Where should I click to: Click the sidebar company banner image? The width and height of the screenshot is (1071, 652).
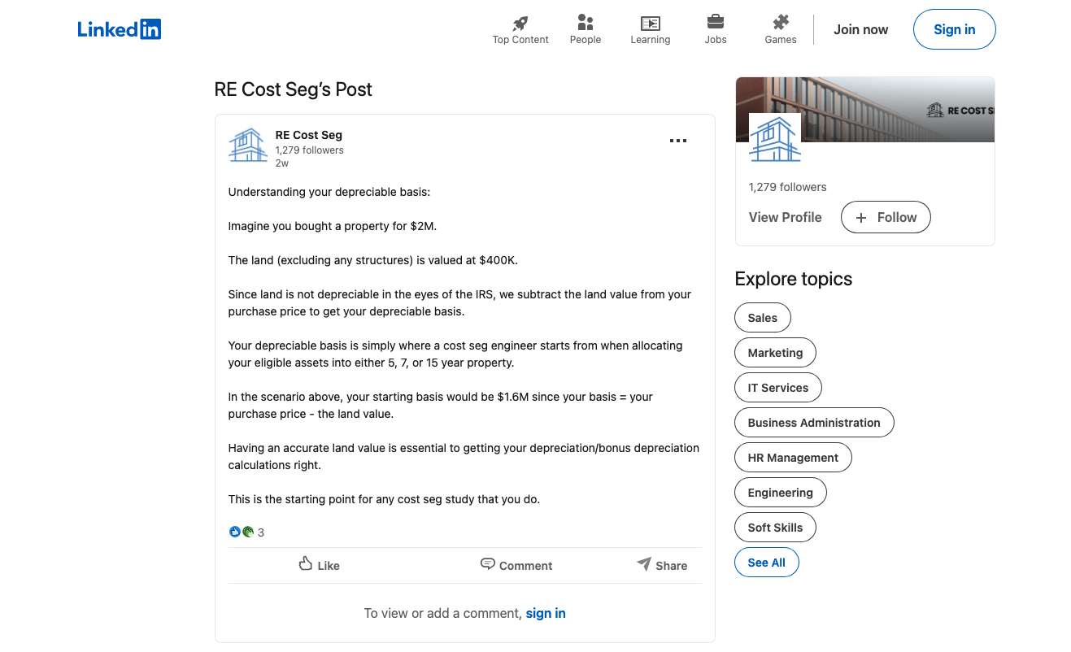click(x=865, y=109)
